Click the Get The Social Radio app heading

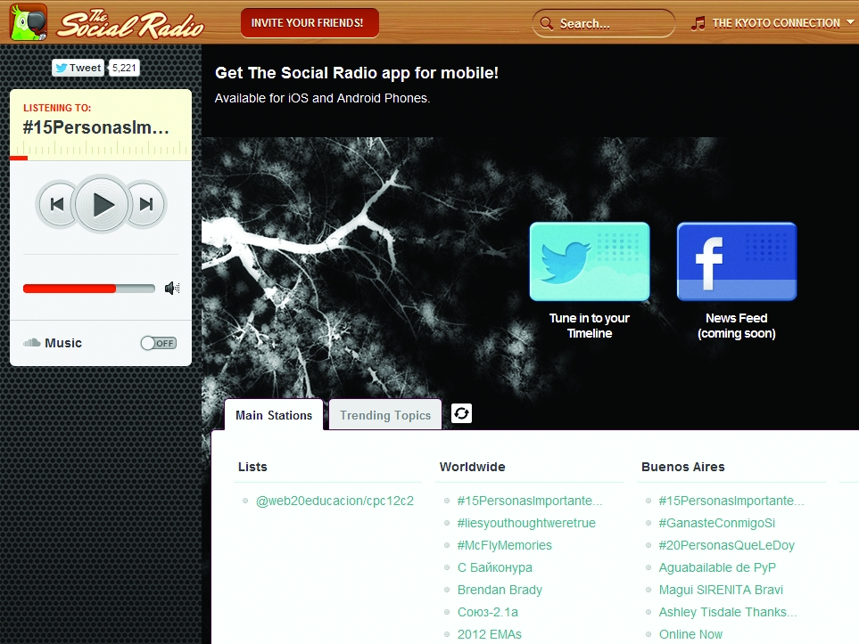[x=357, y=73]
